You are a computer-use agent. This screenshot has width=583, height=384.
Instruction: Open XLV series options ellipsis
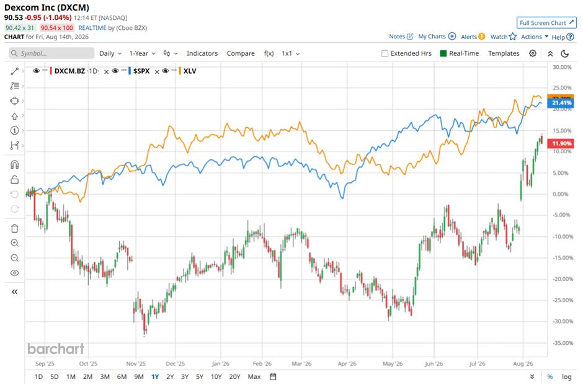[x=174, y=71]
